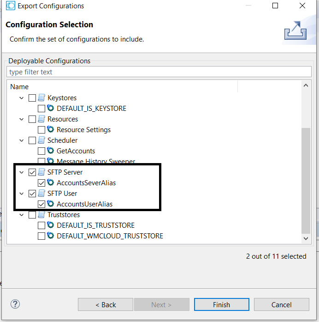The image size is (319, 322).
Task: Collapse the Keystores tree node
Action: 21,98
